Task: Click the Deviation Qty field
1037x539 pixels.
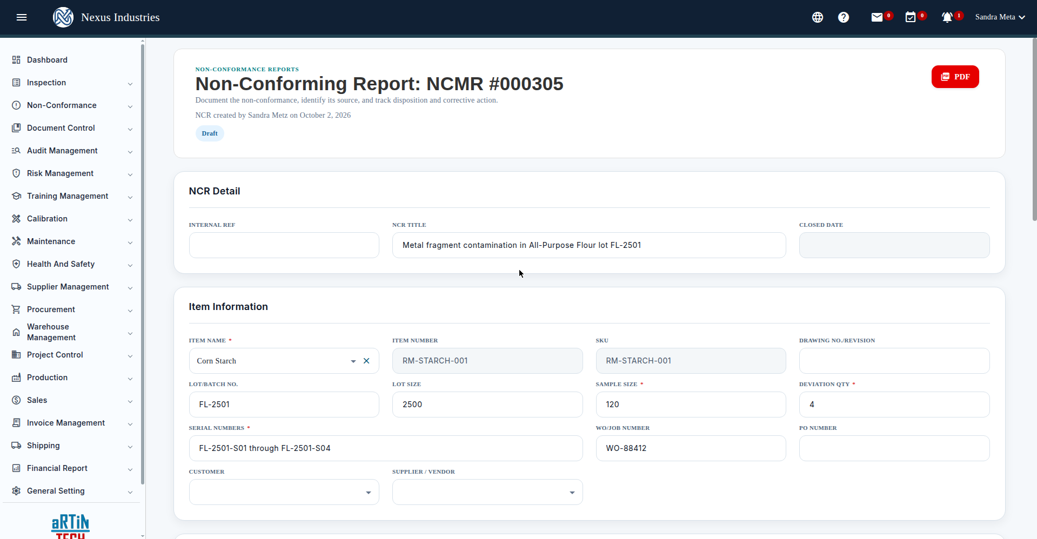Action: pos(894,405)
